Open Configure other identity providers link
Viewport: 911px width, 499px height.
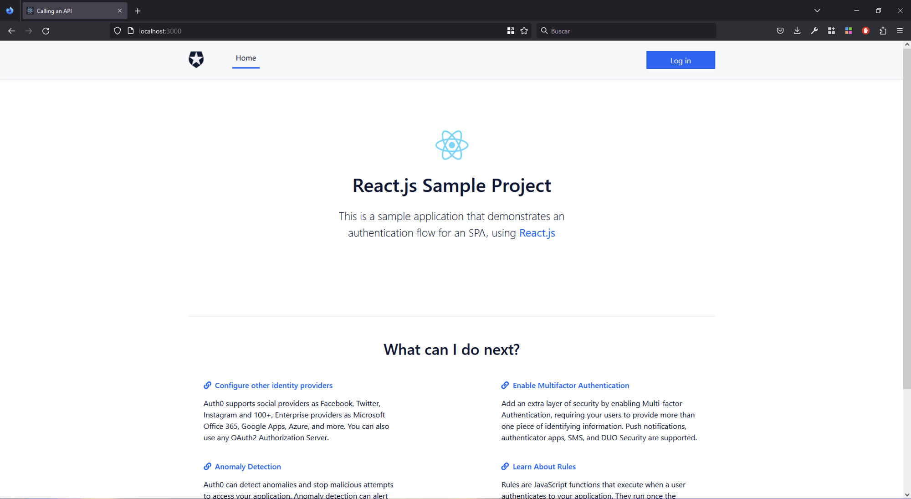pyautogui.click(x=273, y=386)
